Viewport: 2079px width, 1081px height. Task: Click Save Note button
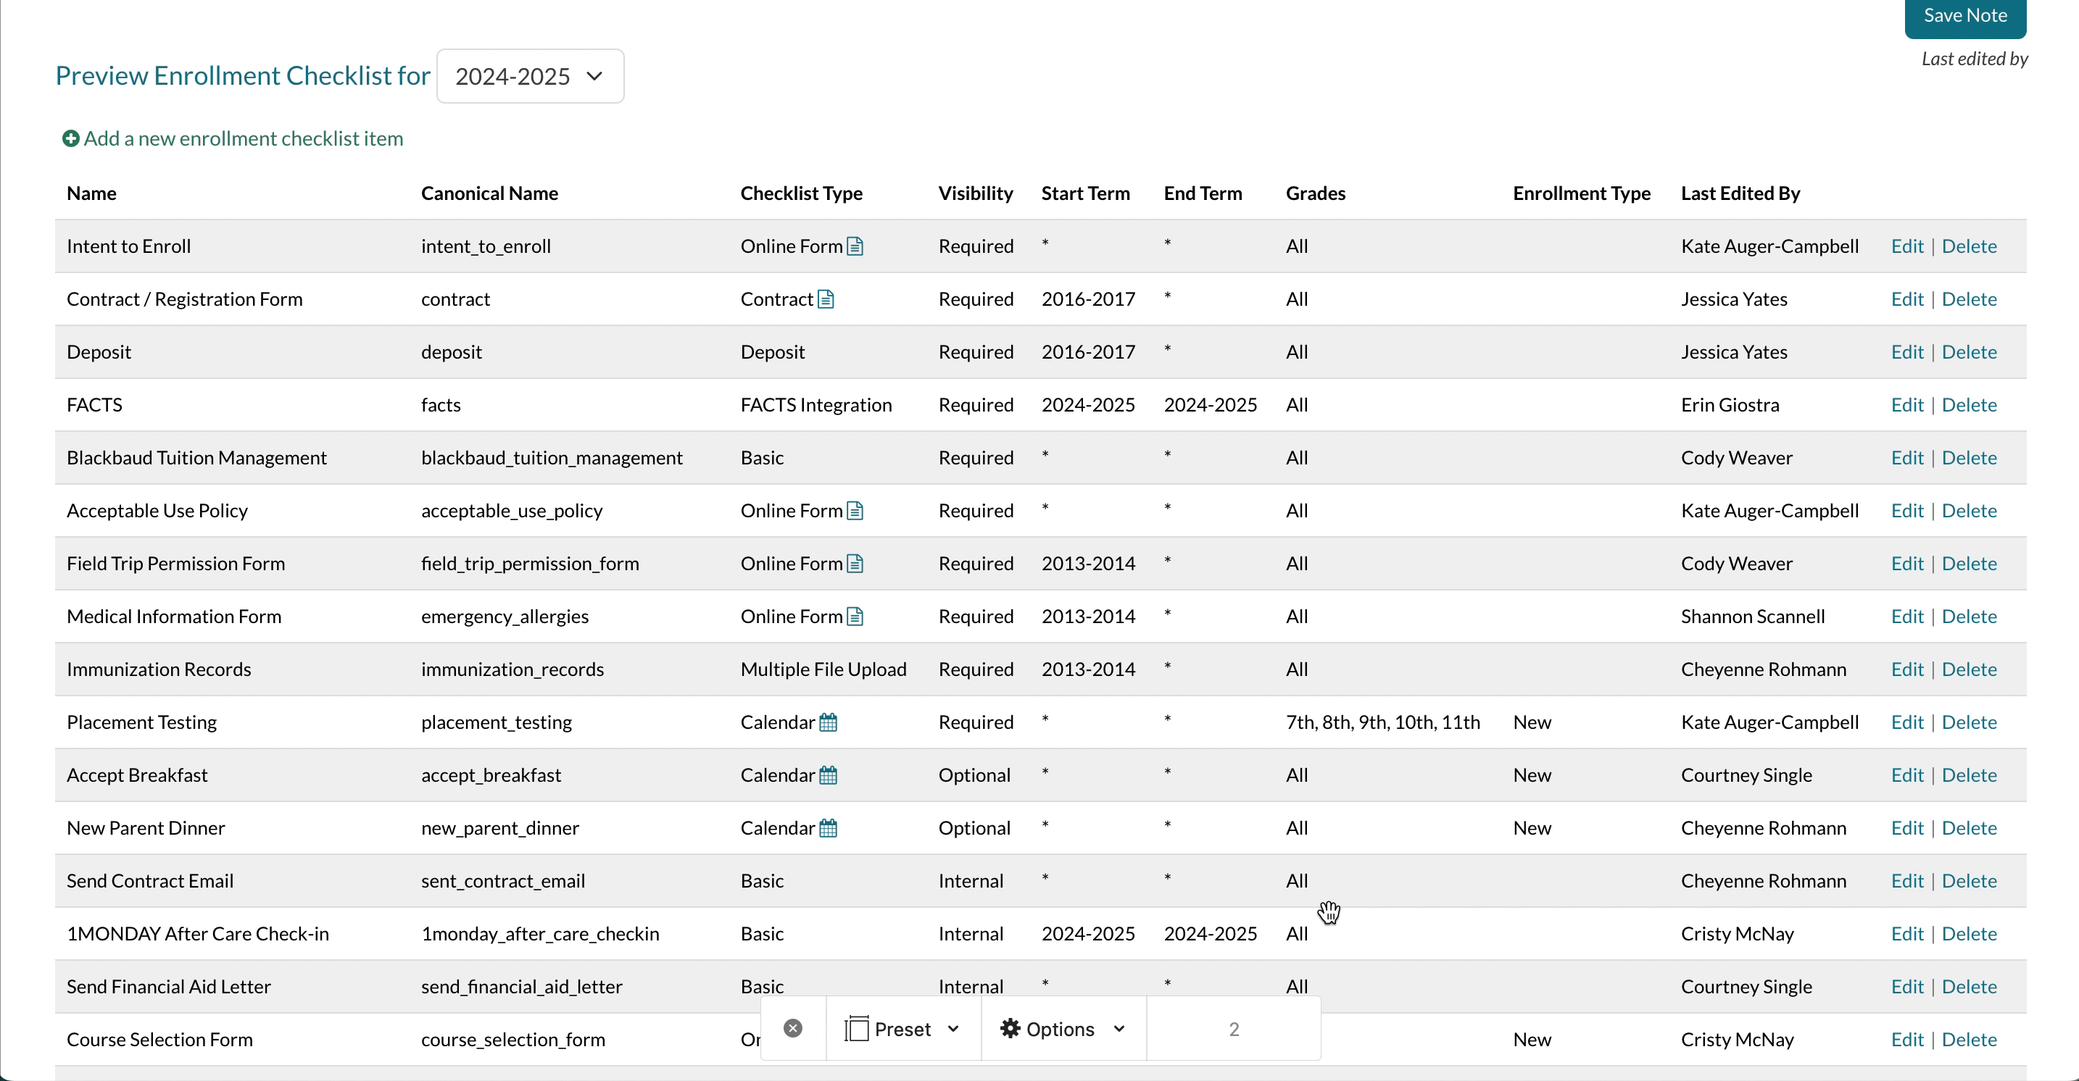[1964, 16]
